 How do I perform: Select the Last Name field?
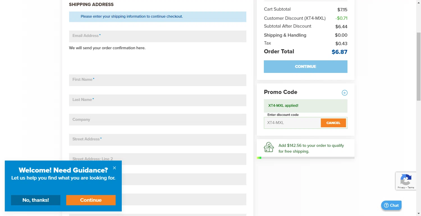click(158, 100)
